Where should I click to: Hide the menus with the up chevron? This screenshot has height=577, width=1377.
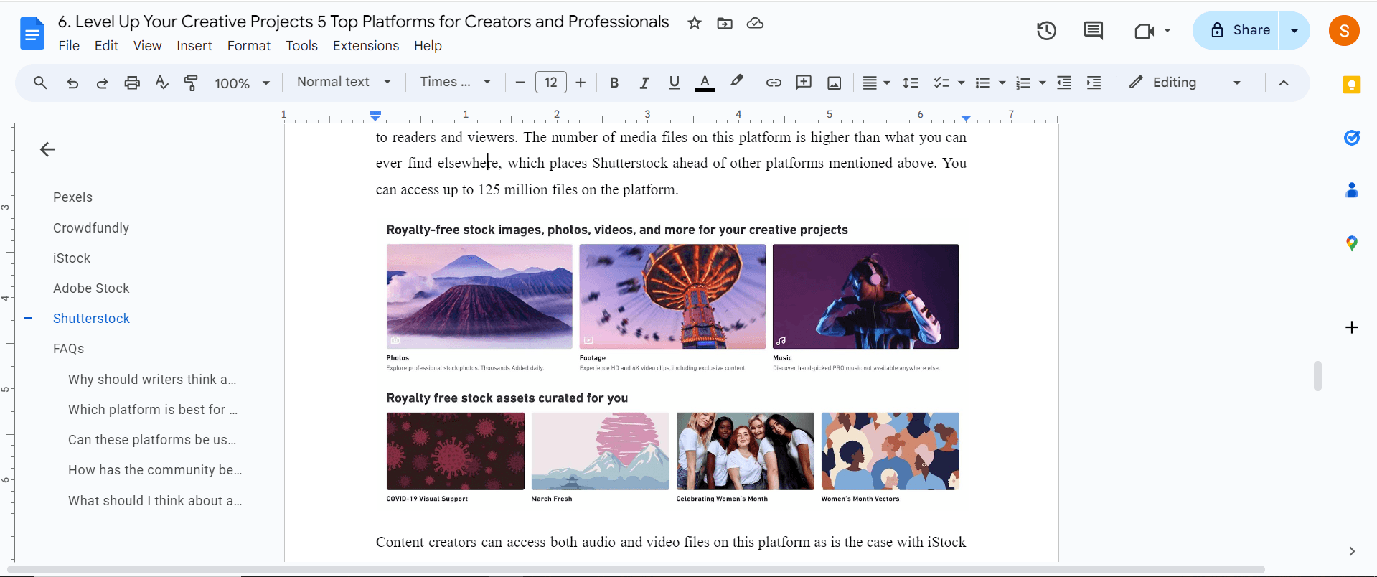click(1284, 83)
